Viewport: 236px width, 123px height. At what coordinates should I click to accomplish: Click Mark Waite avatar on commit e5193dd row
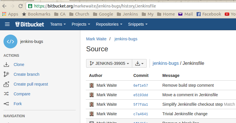tap(92, 95)
